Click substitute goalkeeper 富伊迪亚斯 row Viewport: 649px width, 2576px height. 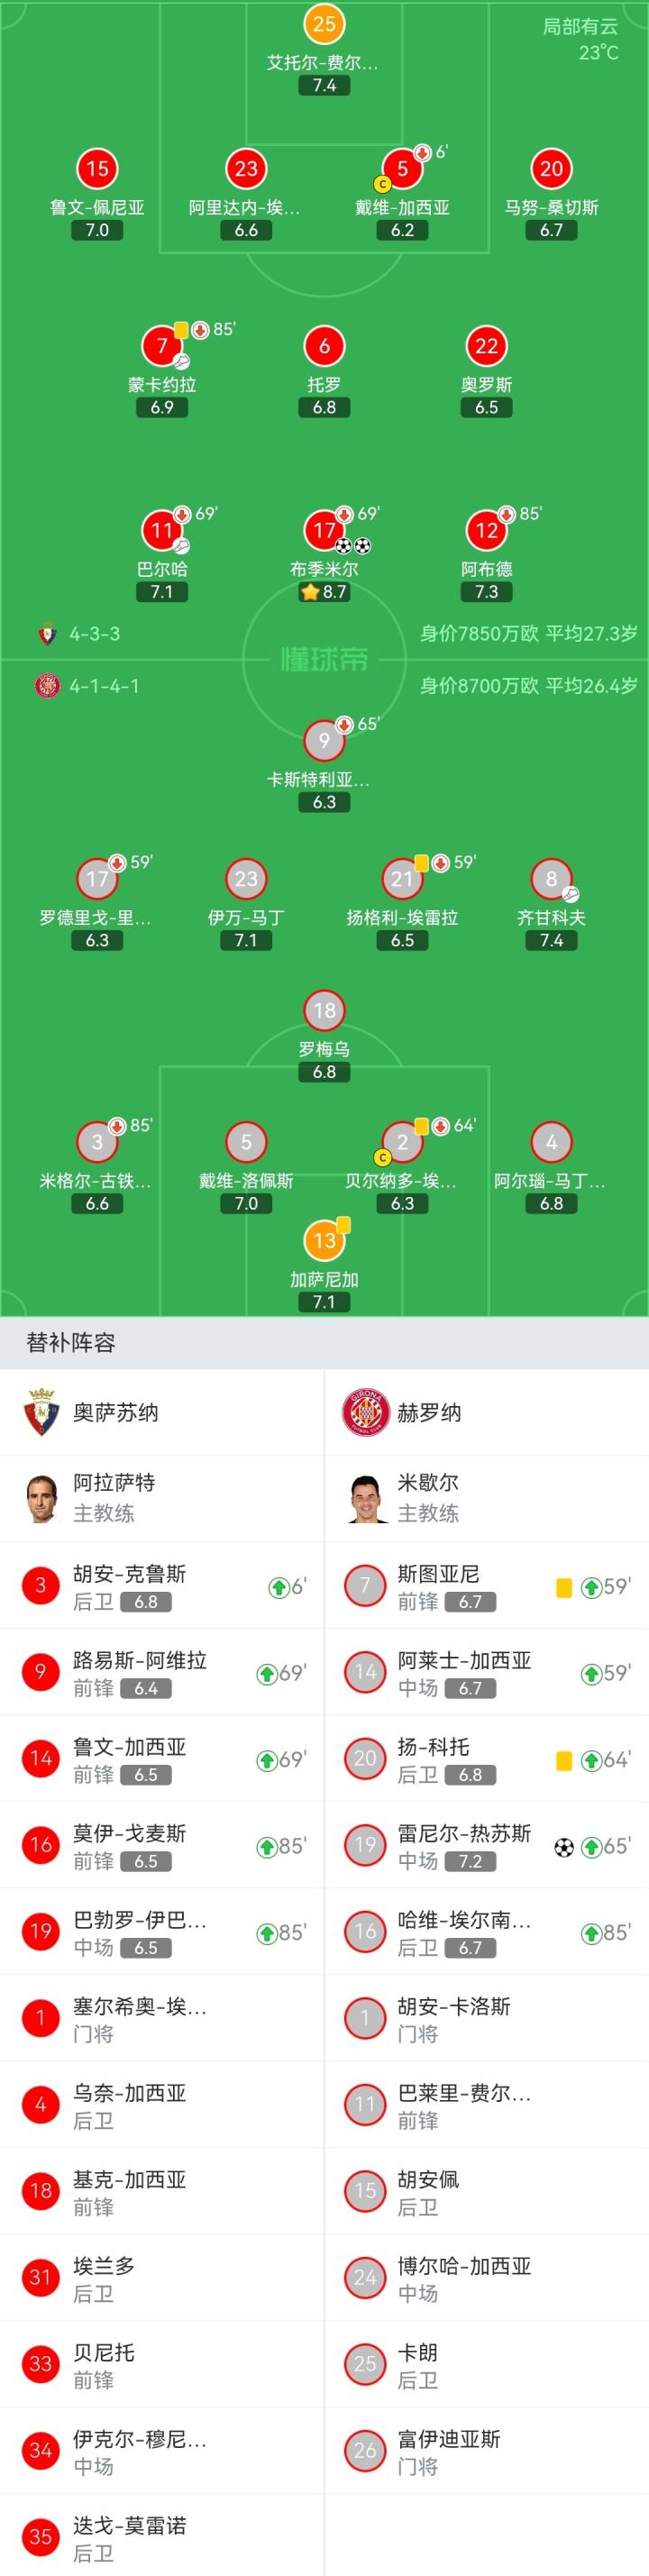point(486,2450)
